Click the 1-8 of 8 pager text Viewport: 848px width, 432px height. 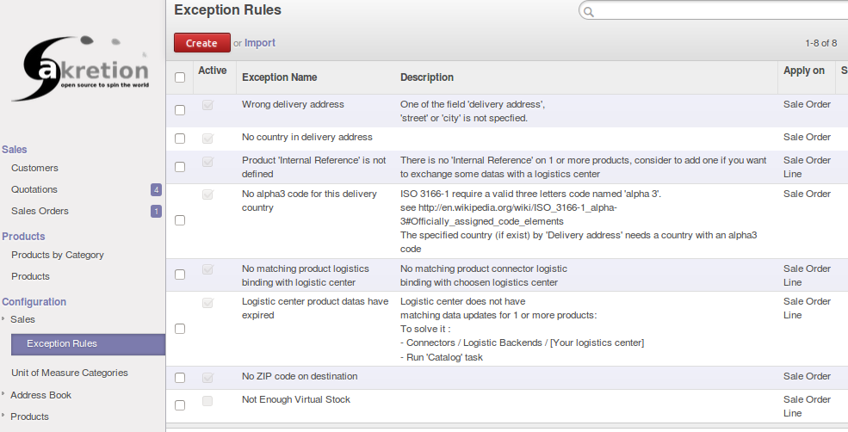click(821, 43)
